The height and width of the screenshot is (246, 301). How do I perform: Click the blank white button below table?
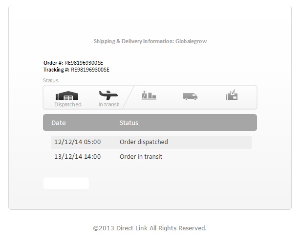(66, 183)
